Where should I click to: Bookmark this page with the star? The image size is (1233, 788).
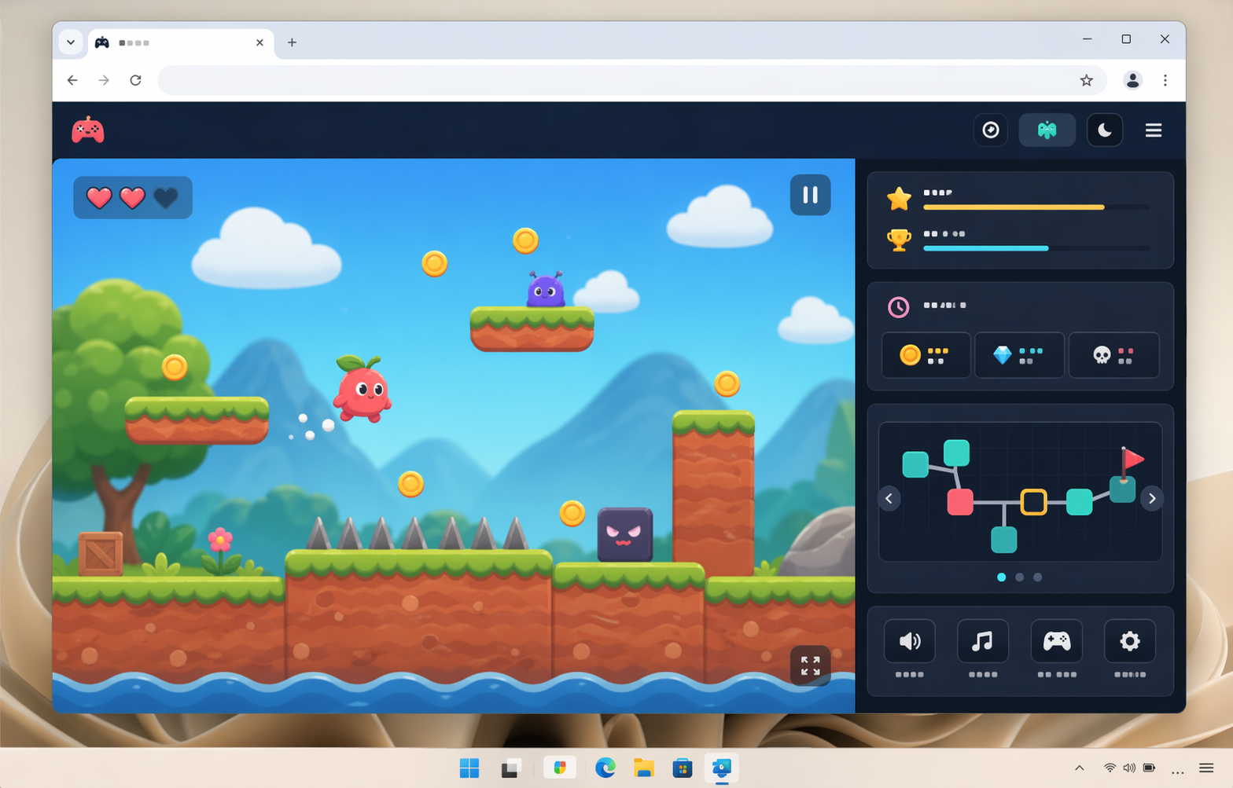pos(1086,80)
